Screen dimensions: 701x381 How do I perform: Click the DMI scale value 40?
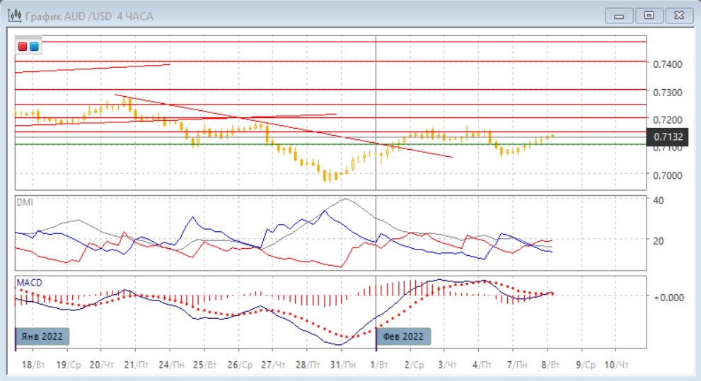pos(659,200)
